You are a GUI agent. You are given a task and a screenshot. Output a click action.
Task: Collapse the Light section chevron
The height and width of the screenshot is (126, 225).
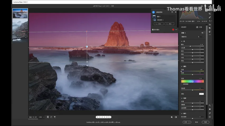point(182,41)
